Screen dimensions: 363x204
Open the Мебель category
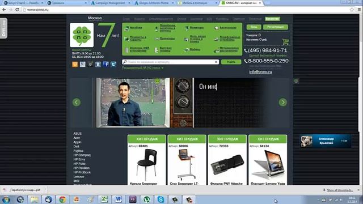195,49
